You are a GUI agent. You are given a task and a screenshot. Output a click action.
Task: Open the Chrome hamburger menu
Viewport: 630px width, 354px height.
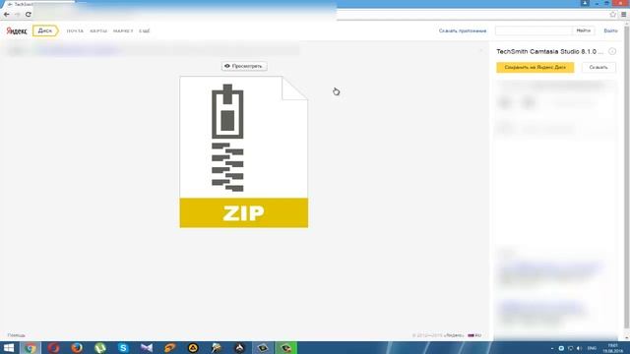(x=623, y=15)
